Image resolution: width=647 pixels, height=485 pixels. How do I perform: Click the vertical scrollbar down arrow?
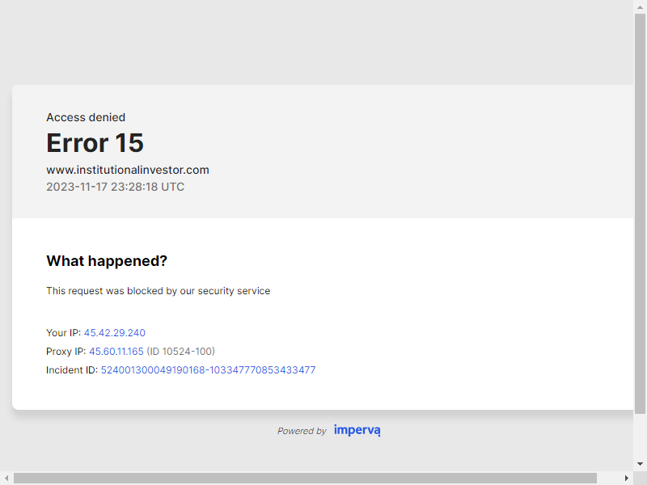pyautogui.click(x=640, y=464)
